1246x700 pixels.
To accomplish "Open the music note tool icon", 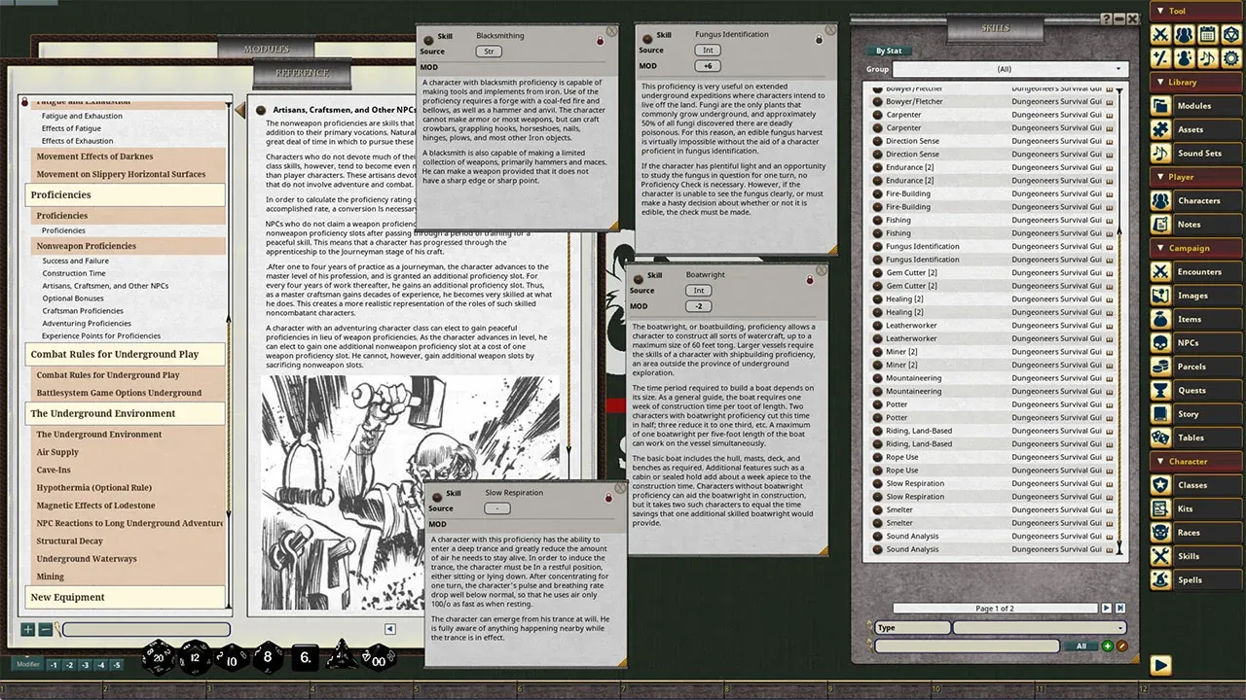I will [x=1207, y=58].
